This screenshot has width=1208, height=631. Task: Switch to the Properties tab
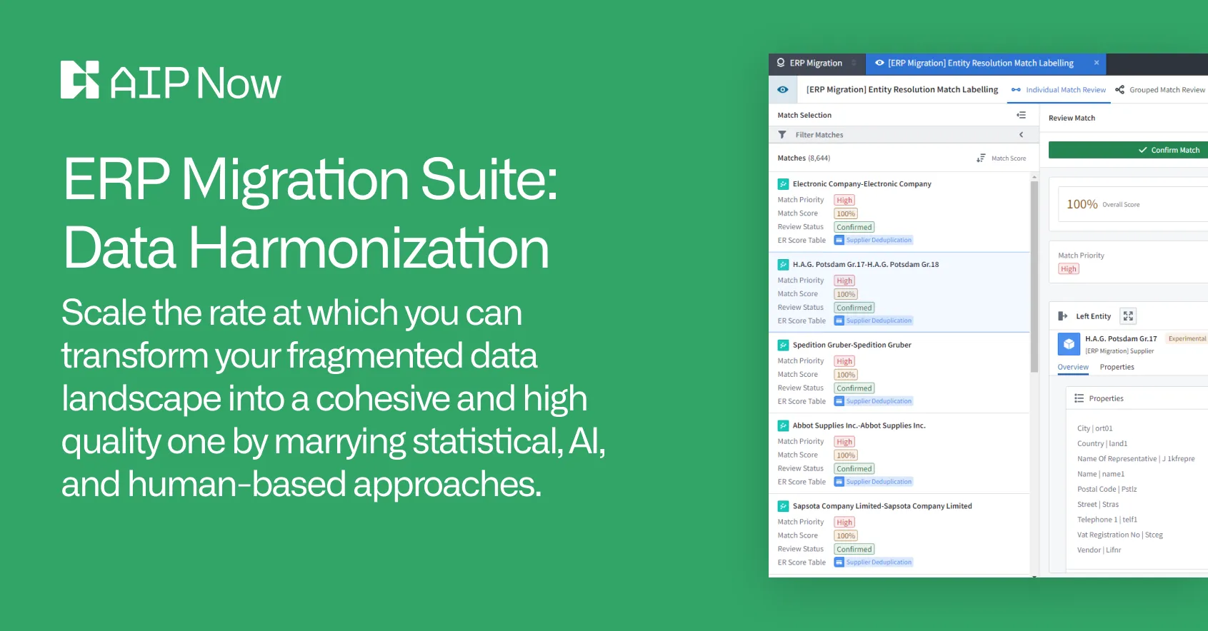[1117, 368]
